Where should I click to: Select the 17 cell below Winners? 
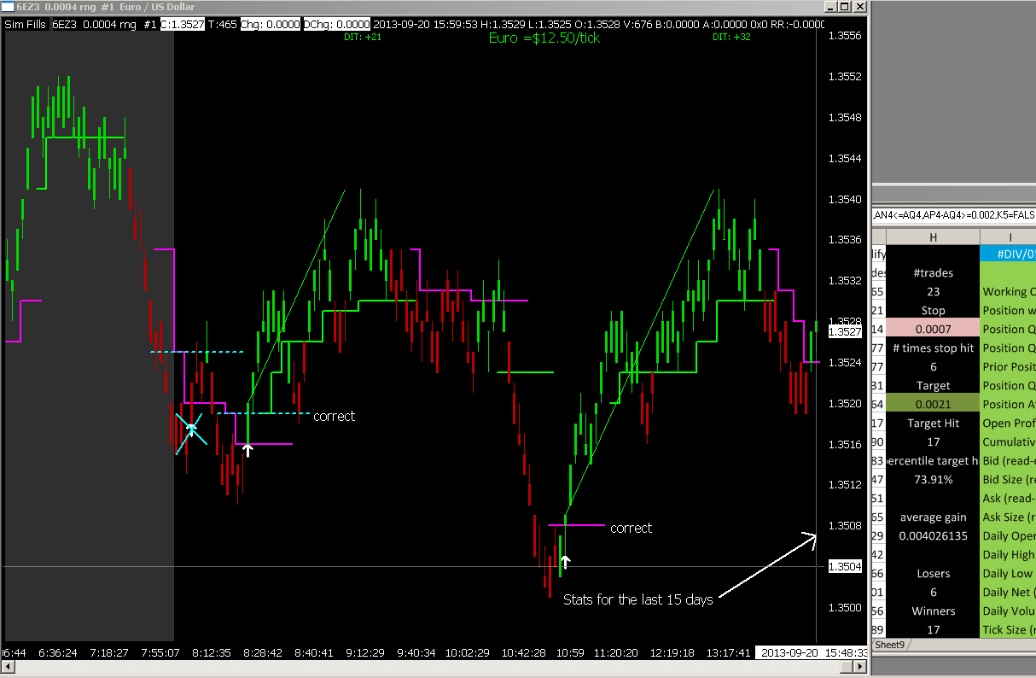933,630
